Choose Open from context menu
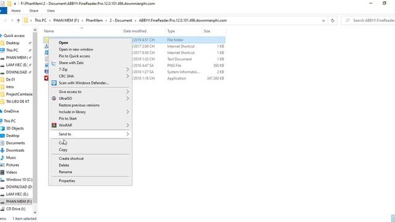The height and width of the screenshot is (222, 395). coord(63,43)
